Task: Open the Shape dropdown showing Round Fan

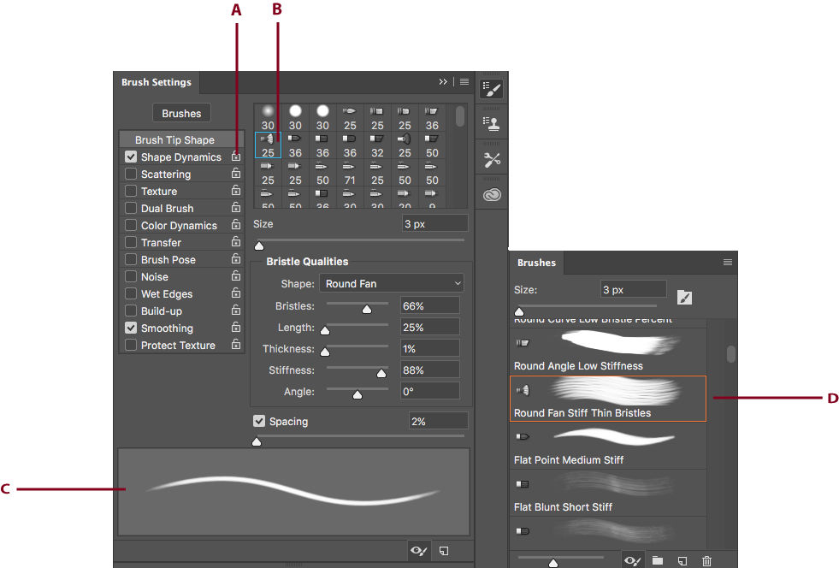Action: (391, 282)
